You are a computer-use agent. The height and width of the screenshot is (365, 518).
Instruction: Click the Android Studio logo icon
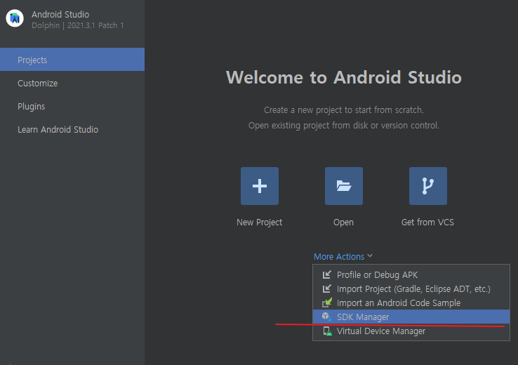coord(15,18)
